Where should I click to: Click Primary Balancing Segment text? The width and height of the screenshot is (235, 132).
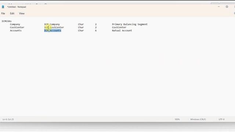click(130, 24)
